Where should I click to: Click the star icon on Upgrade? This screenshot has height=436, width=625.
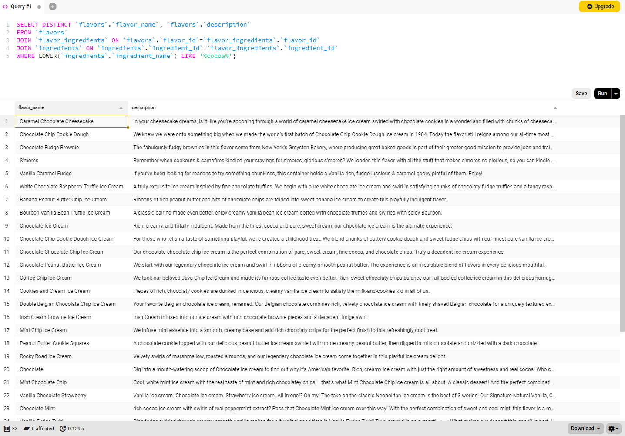[x=590, y=7]
